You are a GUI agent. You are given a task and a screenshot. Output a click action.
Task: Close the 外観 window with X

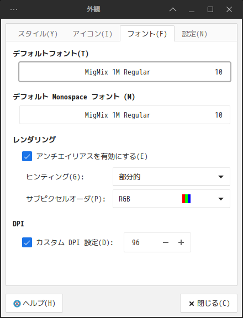pyautogui.click(x=229, y=9)
